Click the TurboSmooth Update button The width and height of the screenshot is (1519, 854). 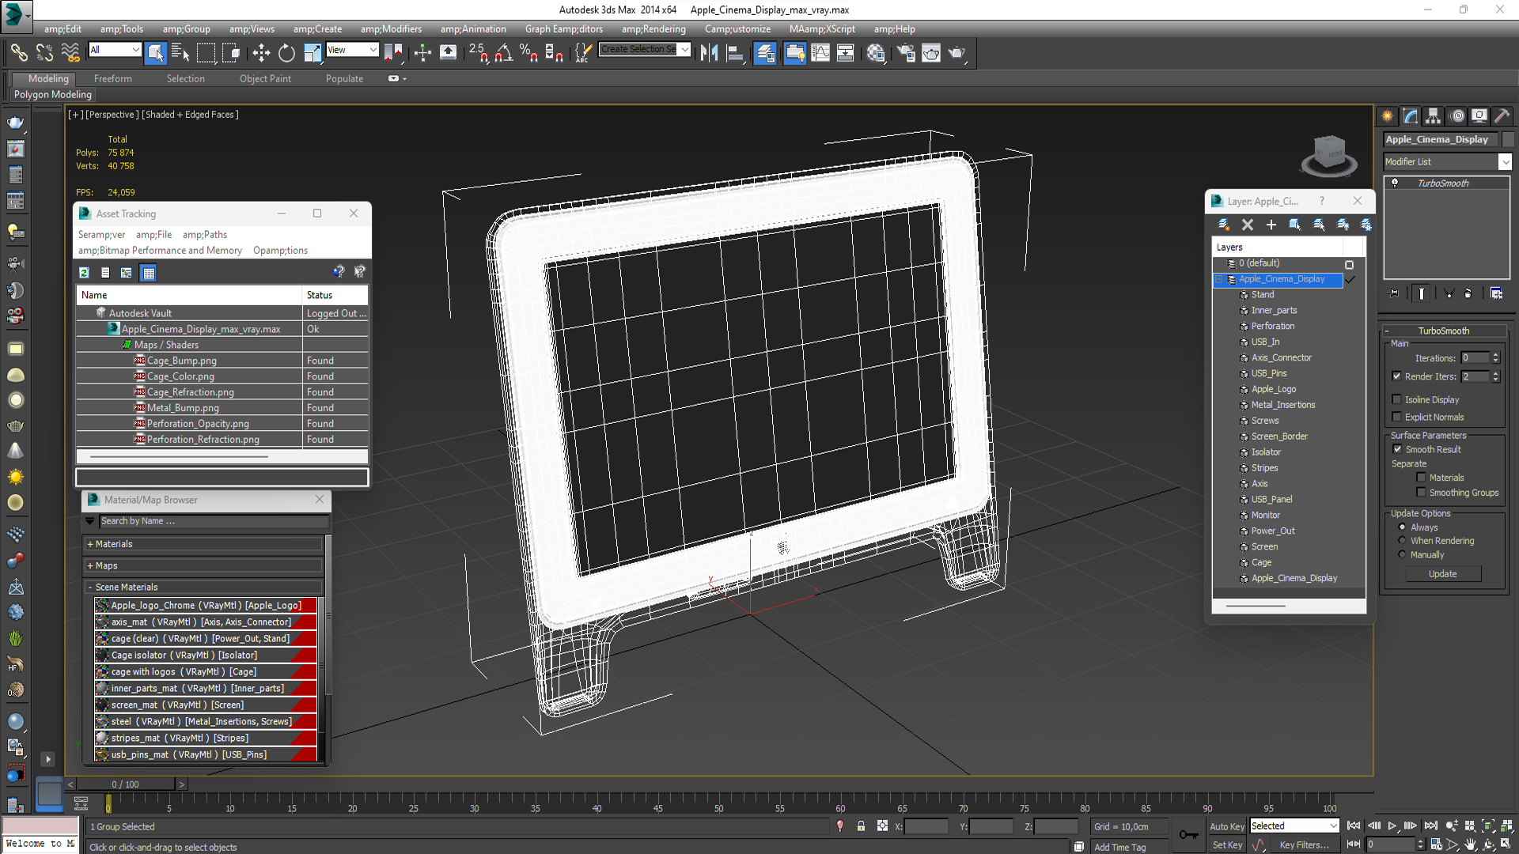(x=1443, y=574)
